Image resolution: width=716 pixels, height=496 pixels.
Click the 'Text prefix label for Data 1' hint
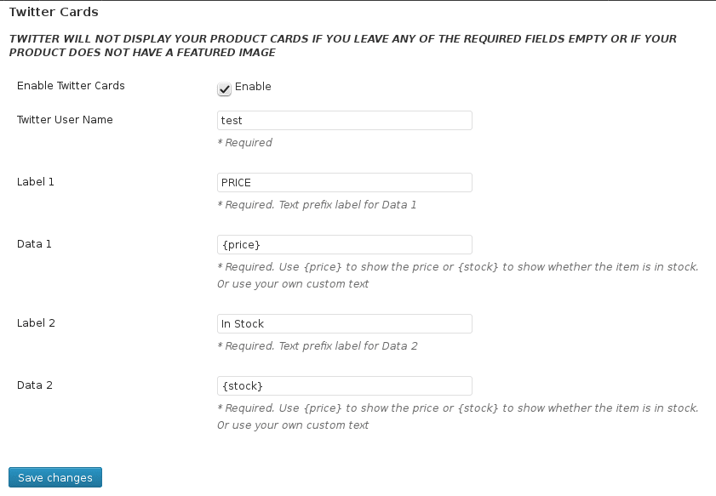point(347,204)
